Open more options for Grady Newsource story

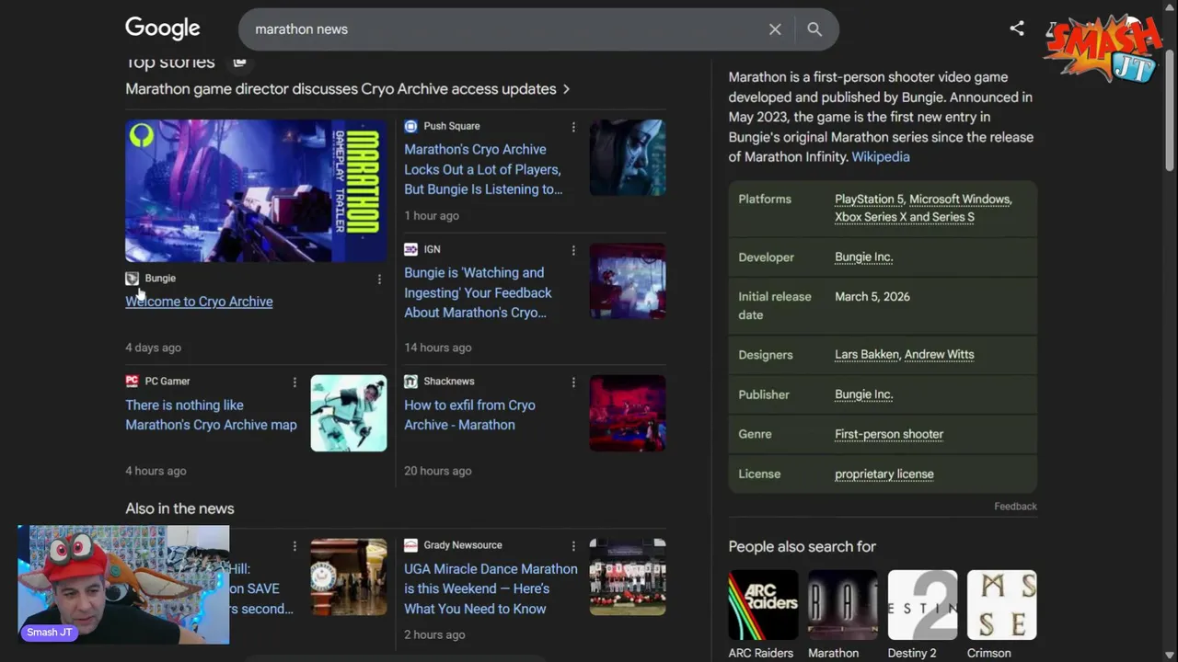573,545
